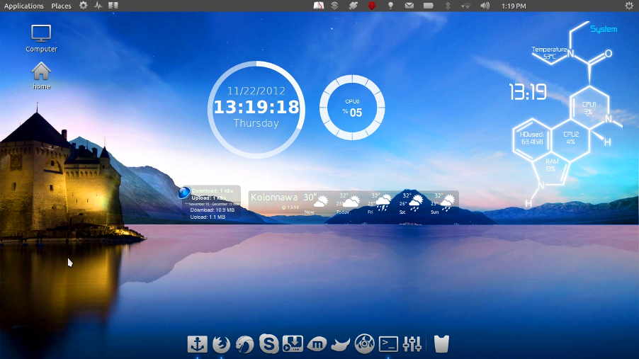This screenshot has width=639, height=359.
Task: Open the Bluetooth indicator
Action: coord(448,6)
